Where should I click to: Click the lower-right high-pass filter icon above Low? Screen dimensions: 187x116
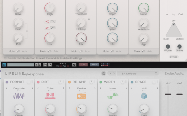tap(53, 28)
